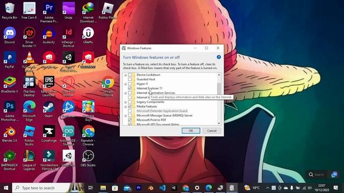344x193 pixels.
Task: Open PayPal desktop shortcut
Action: pos(10,60)
